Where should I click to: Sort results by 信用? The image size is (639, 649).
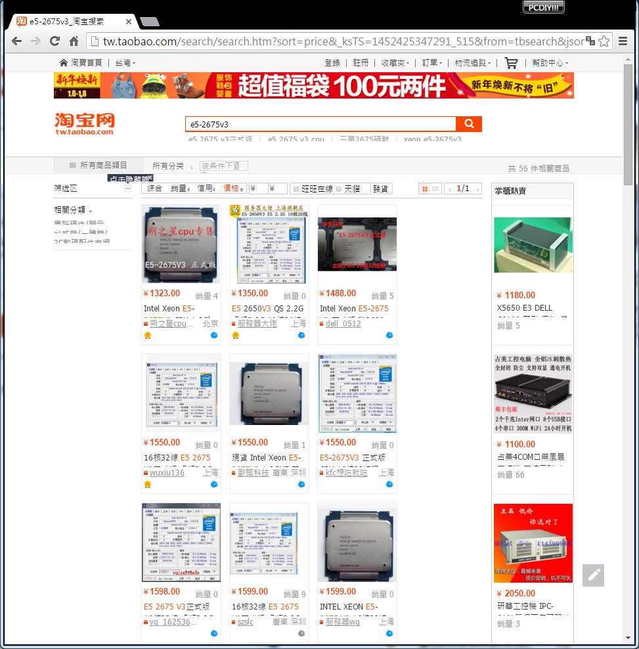(206, 189)
